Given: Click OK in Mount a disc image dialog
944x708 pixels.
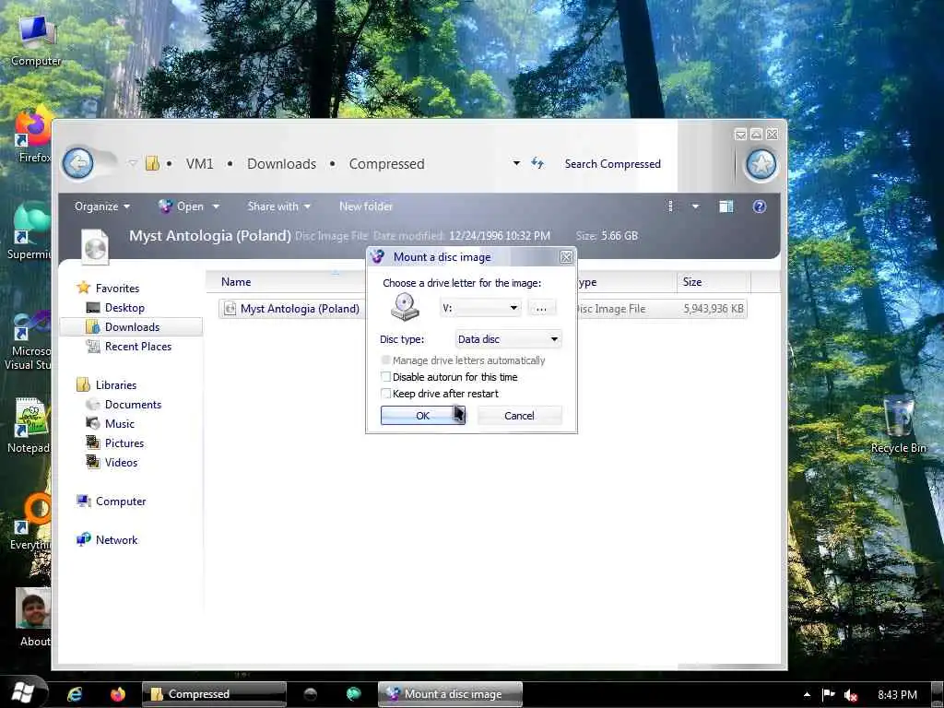Looking at the screenshot, I should click(422, 416).
